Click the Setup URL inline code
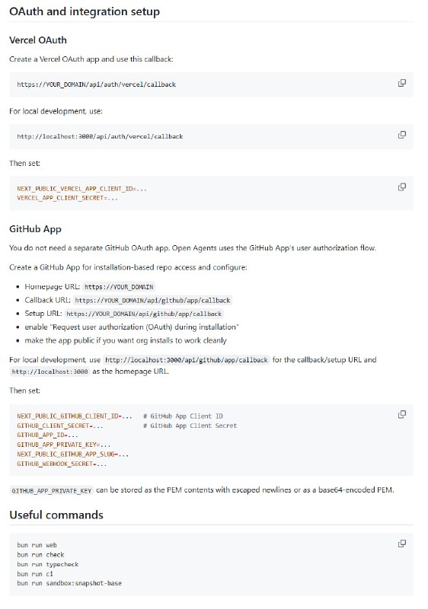This screenshot has height=609, width=428. [144, 314]
